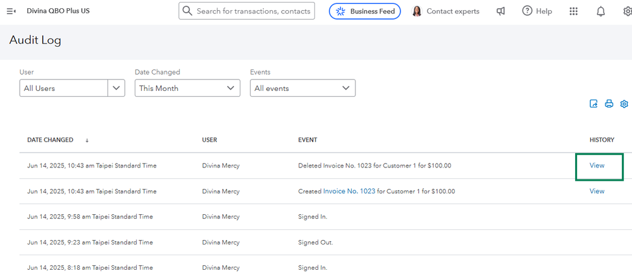Click the Help question mark icon
Image resolution: width=632 pixels, height=278 pixels.
[x=527, y=11]
